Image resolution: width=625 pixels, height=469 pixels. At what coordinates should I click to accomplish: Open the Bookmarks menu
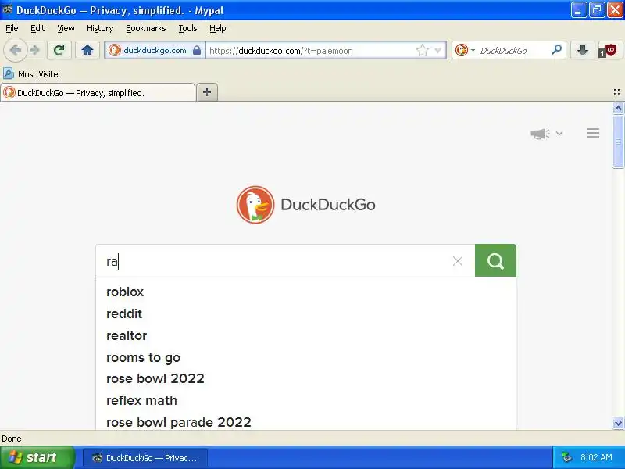point(146,28)
